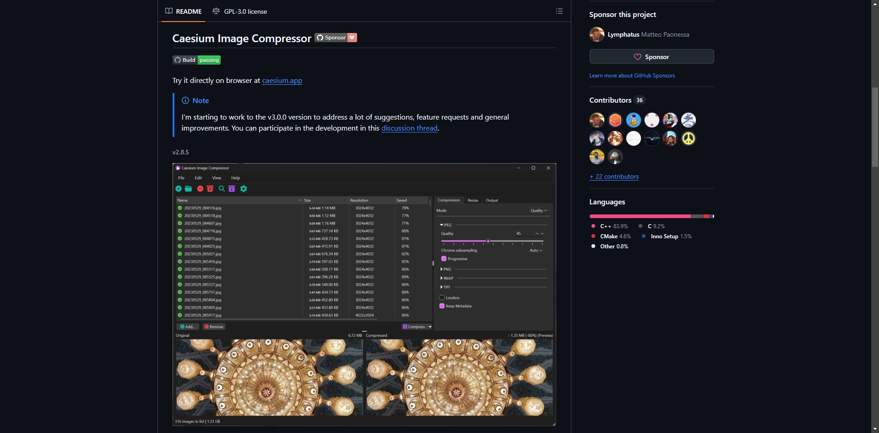The width and height of the screenshot is (879, 433).
Task: Open the Chroma subsampling Auto dropdown
Action: [x=536, y=251]
